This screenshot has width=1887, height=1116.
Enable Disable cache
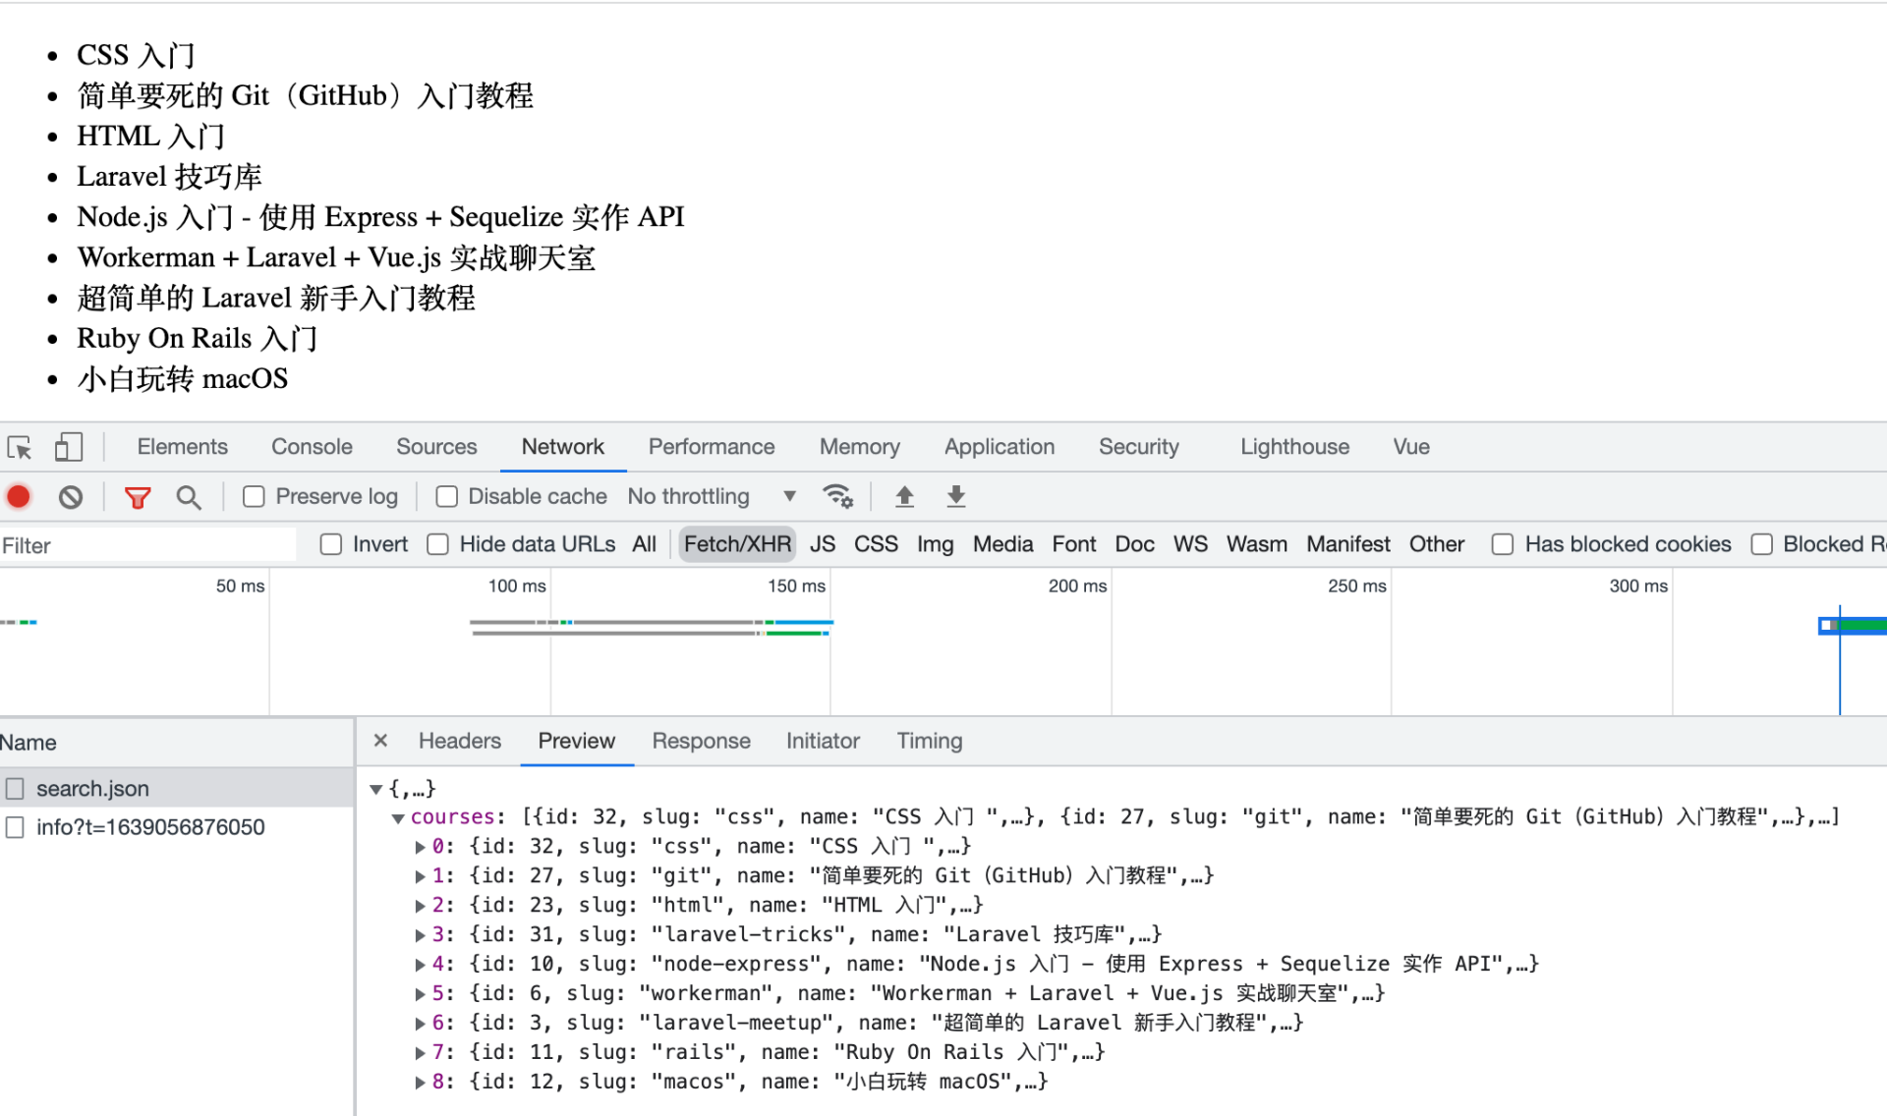(447, 496)
